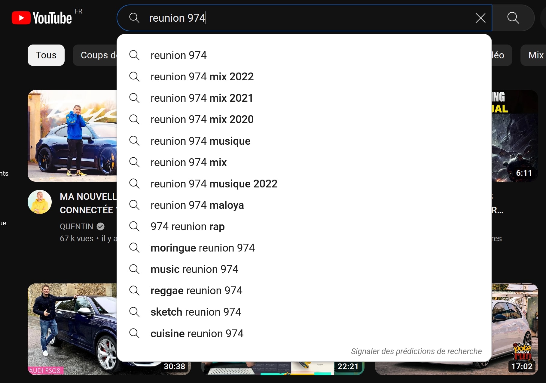Select the 'Tous' filter chip
The image size is (546, 383).
[x=46, y=55]
